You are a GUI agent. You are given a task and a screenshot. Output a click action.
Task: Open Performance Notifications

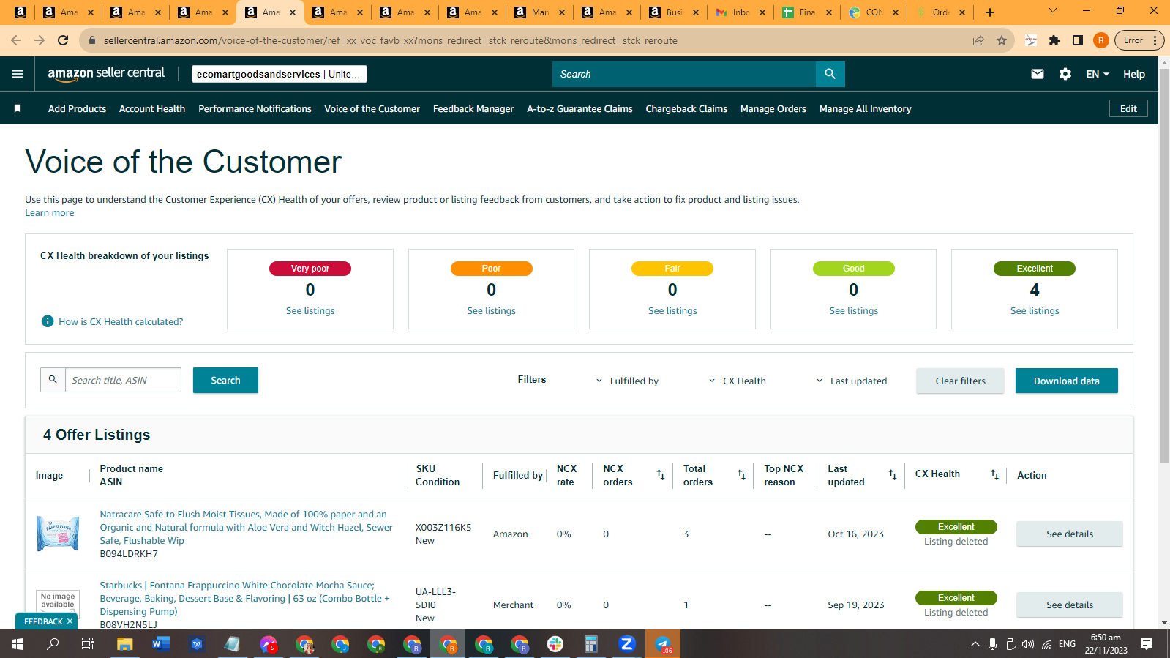tap(255, 108)
